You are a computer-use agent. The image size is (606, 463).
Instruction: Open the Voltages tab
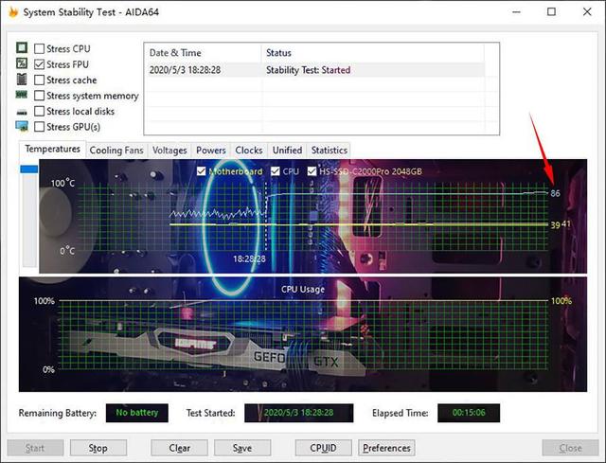point(169,151)
